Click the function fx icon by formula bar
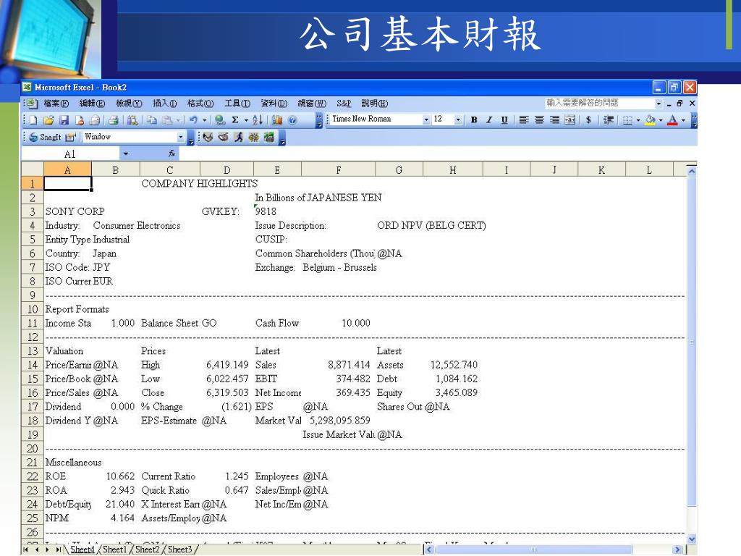The width and height of the screenshot is (741, 556). click(x=172, y=153)
